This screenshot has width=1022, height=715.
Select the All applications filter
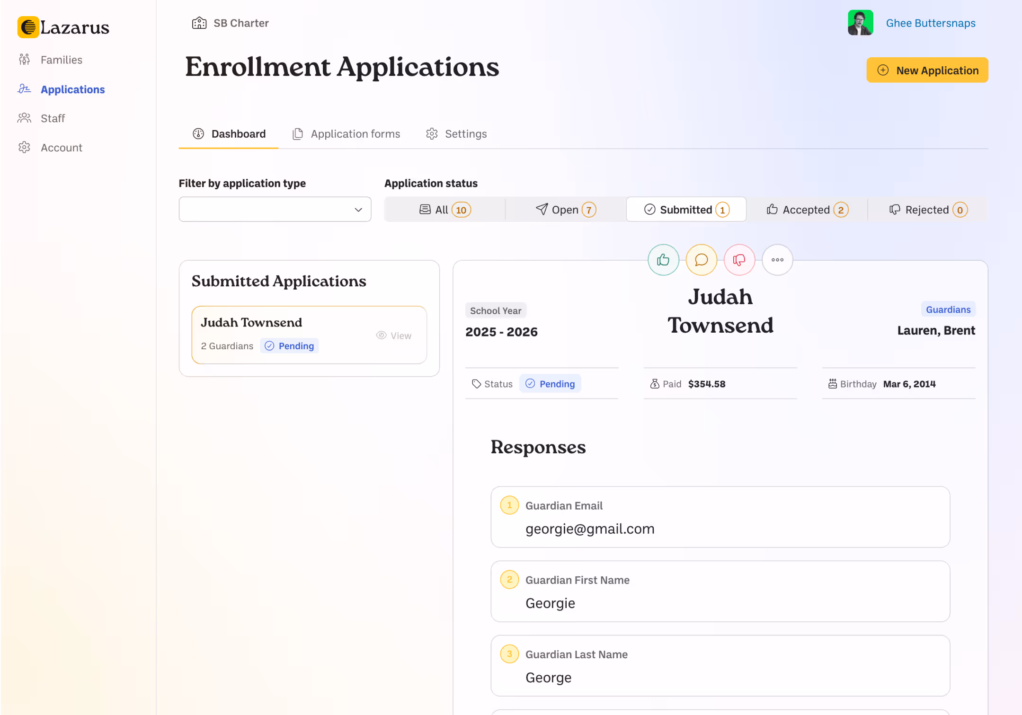click(444, 209)
